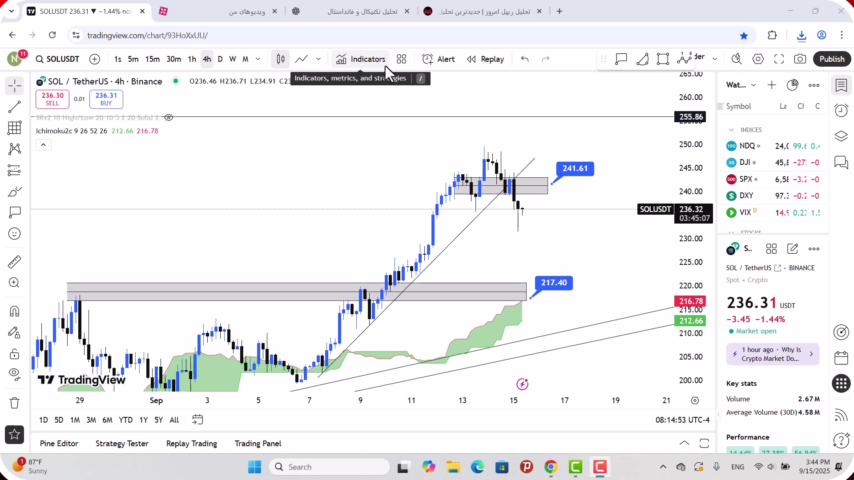Image resolution: width=854 pixels, height=480 pixels.
Task: Take a chart snapshot with camera
Action: pyautogui.click(x=800, y=59)
